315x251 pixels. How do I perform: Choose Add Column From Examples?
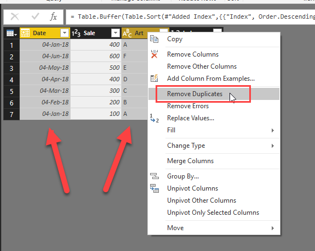pyautogui.click(x=214, y=79)
